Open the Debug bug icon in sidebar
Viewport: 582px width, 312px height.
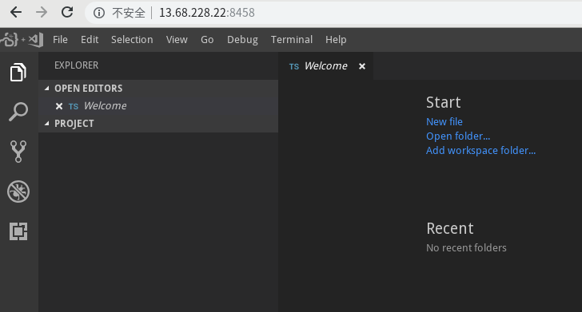click(18, 192)
